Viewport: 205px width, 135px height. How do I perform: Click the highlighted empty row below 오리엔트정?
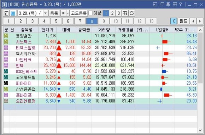click(x=100, y=107)
